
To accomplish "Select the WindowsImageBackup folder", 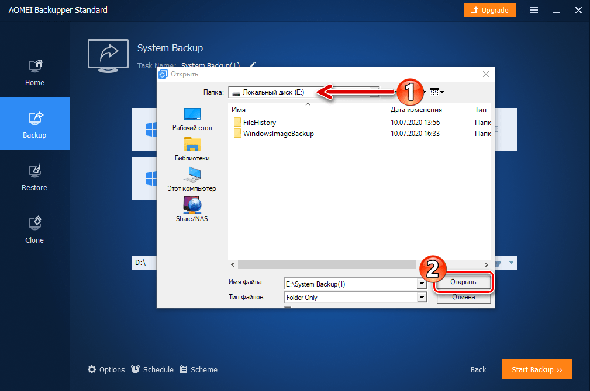I will pos(278,134).
